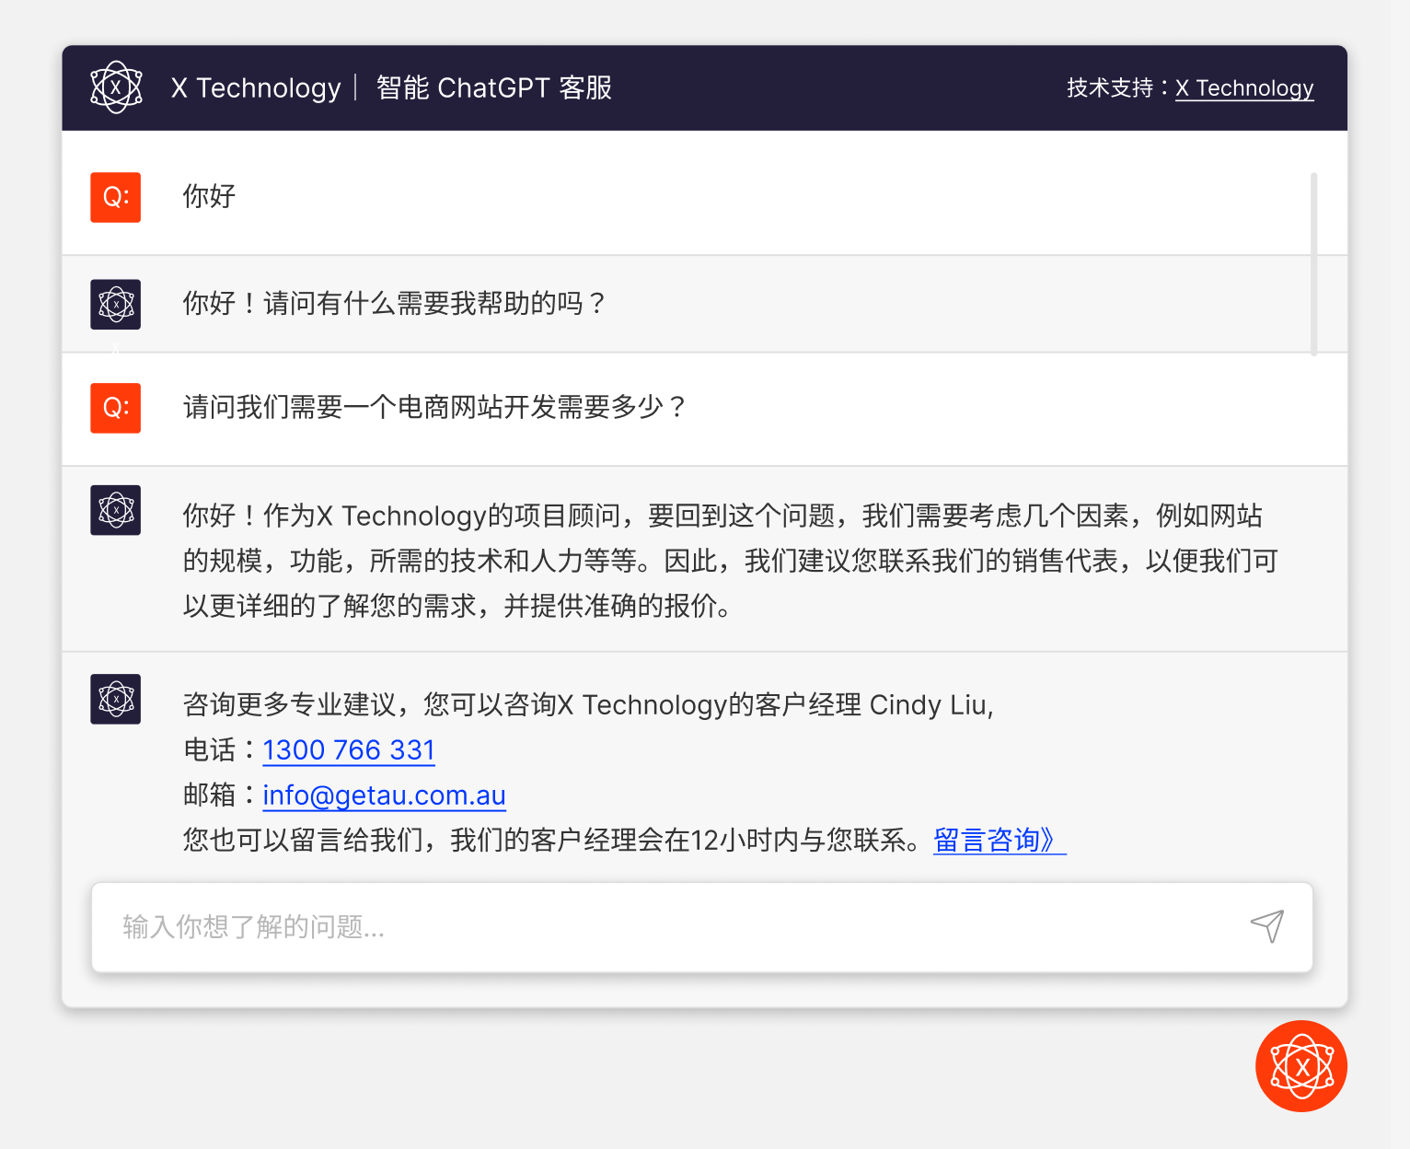Viewport: 1410px width, 1149px height.
Task: Click bot avatar next to 请问有什么需要我帮助的吗 reply
Action: 116,304
